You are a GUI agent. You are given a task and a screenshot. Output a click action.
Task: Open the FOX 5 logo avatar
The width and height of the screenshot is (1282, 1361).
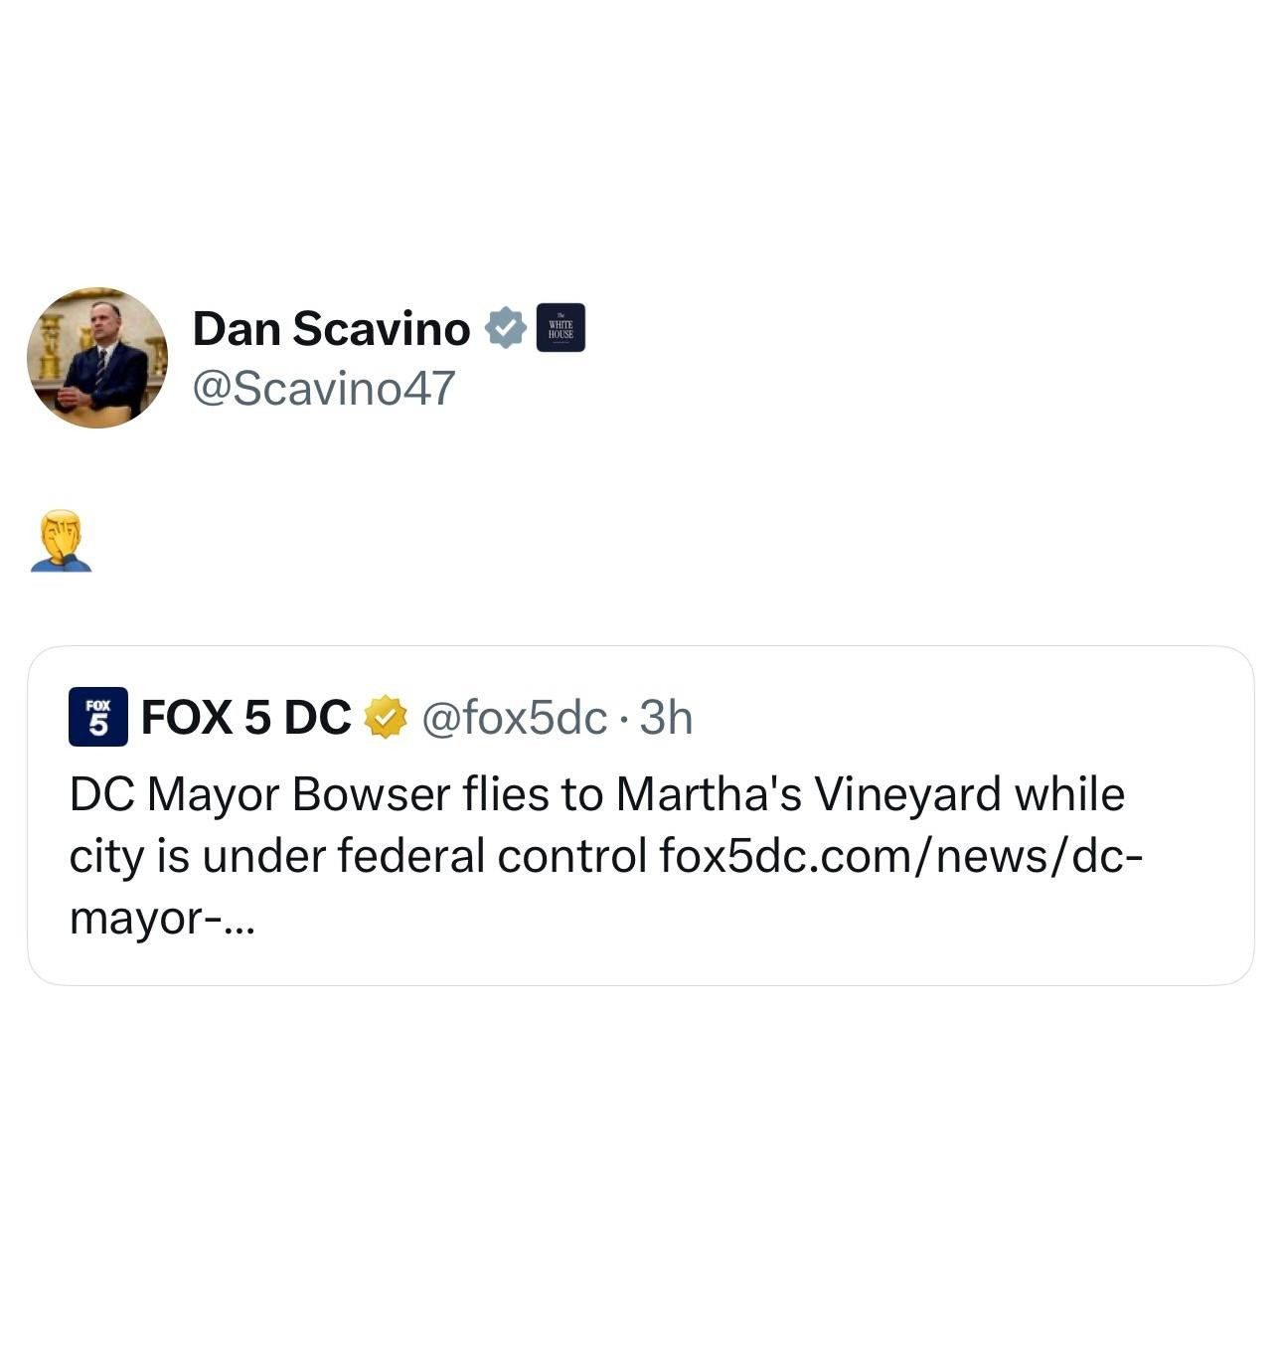[97, 716]
